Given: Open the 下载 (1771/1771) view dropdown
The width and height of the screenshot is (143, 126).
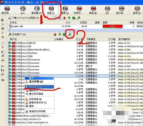Looking at the screenshot, I should (x=24, y=18).
